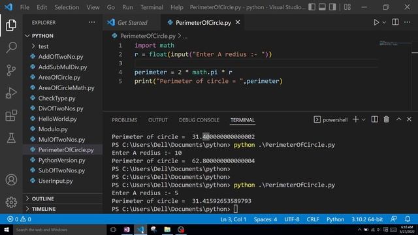Change indentation via Spaces: 4
Screen dimensions: 418x235
click(x=265, y=219)
